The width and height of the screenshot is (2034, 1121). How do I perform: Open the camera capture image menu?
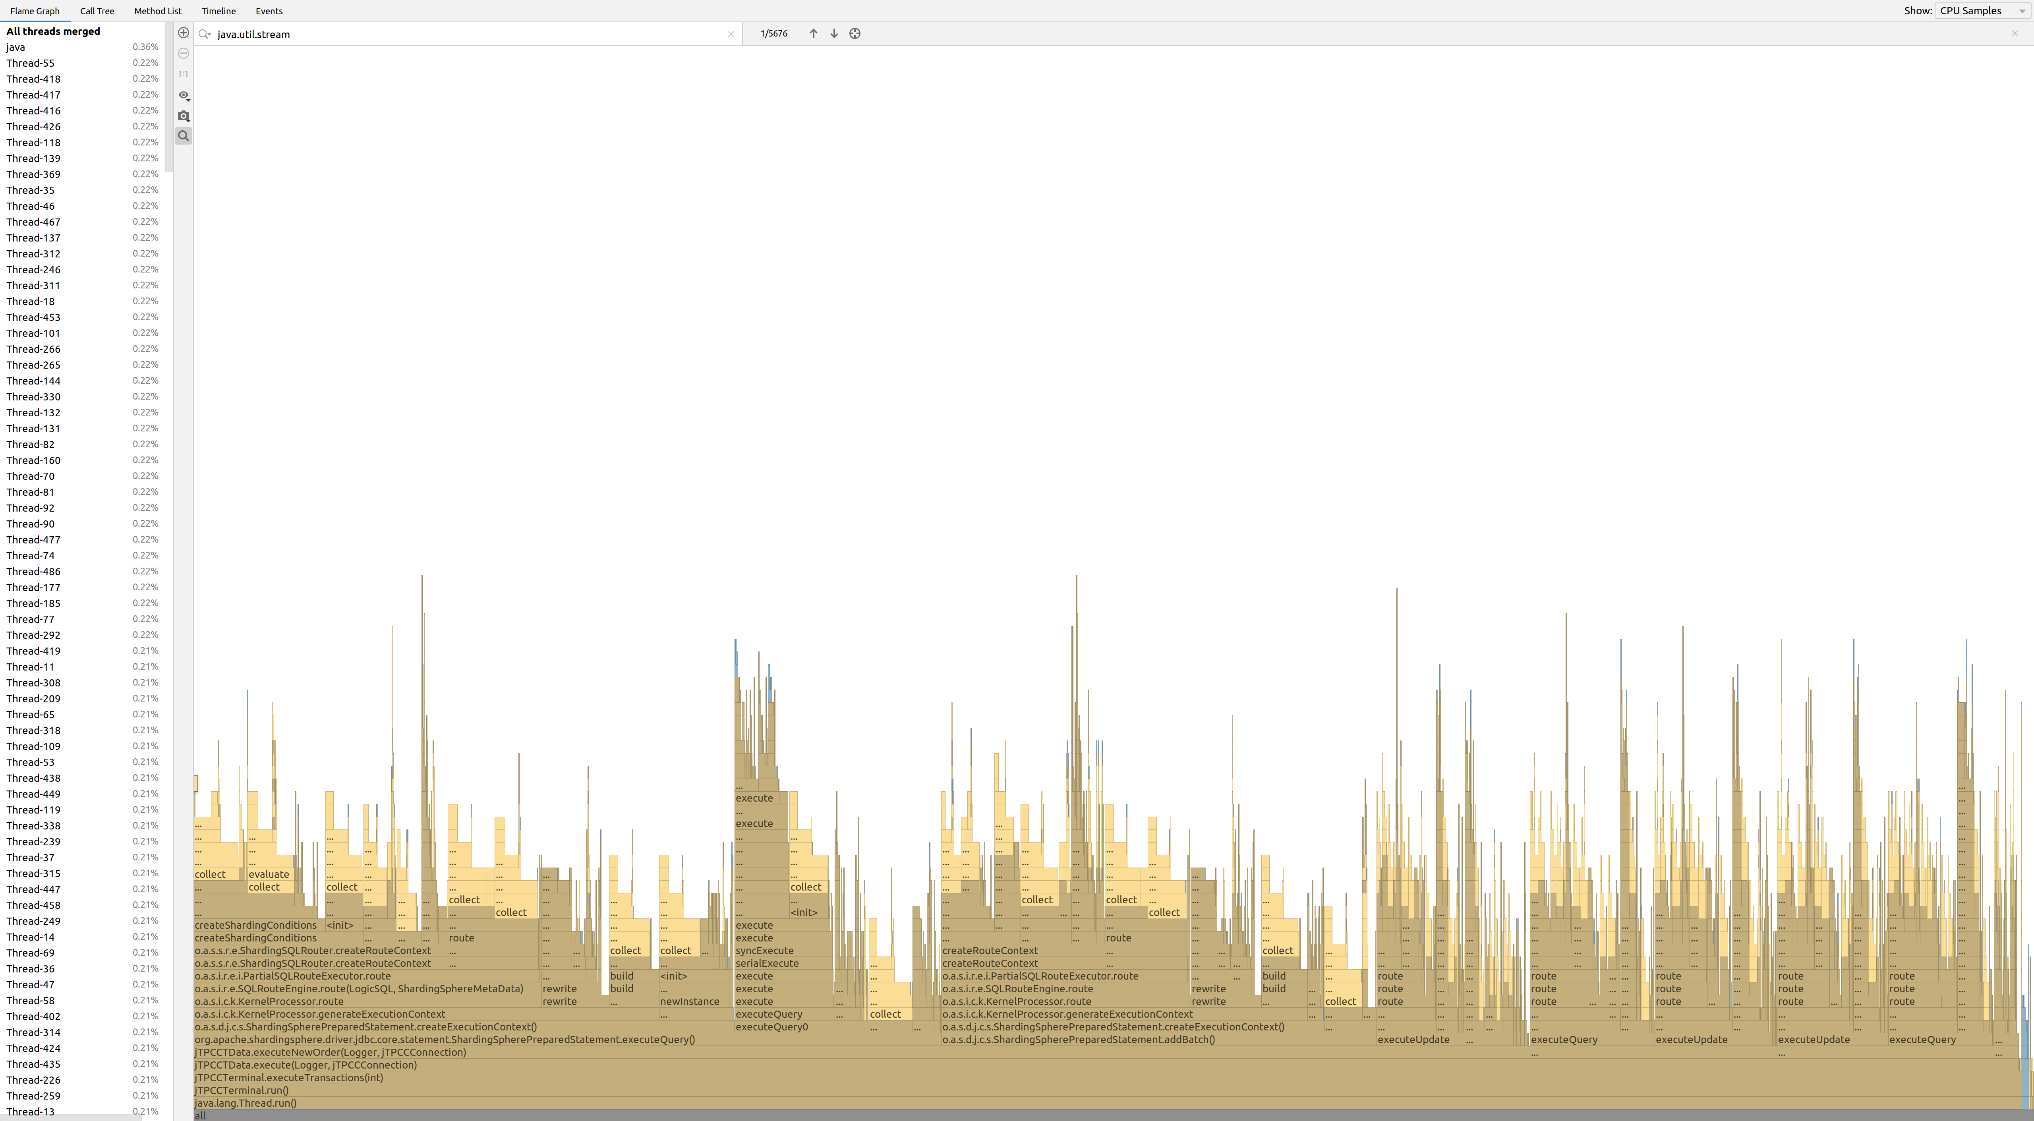(x=183, y=116)
